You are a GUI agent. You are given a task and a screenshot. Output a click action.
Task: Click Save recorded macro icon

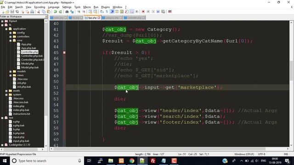tap(163, 11)
